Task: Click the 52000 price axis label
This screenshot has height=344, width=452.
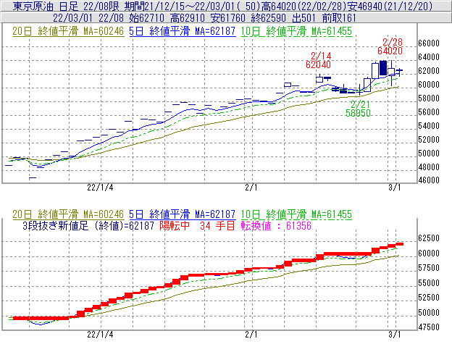Action: (429, 140)
